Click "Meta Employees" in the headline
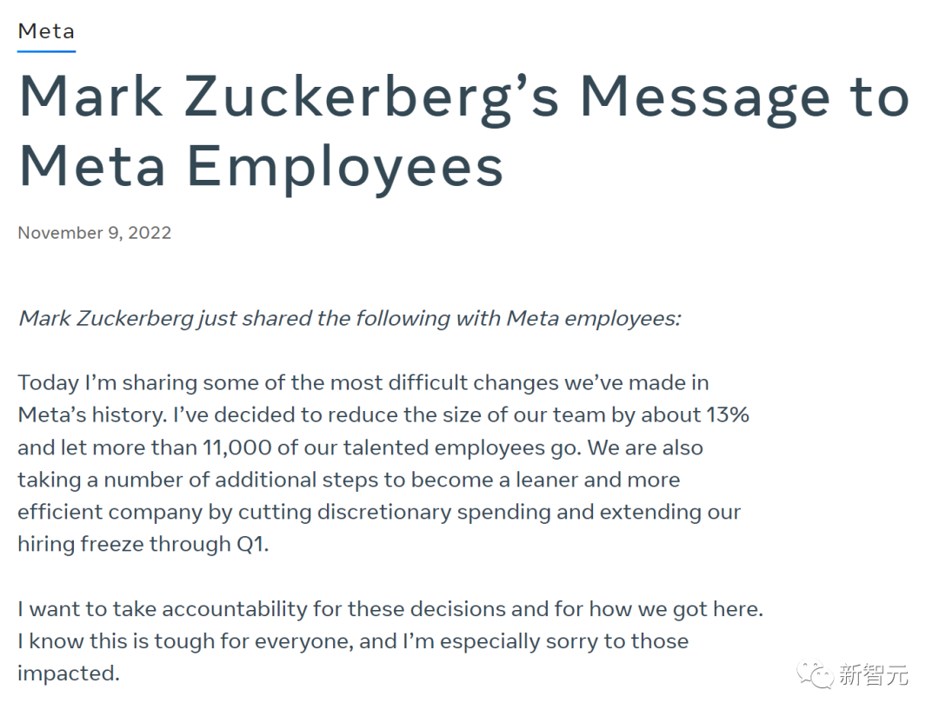This screenshot has height=716, width=939. click(x=261, y=165)
